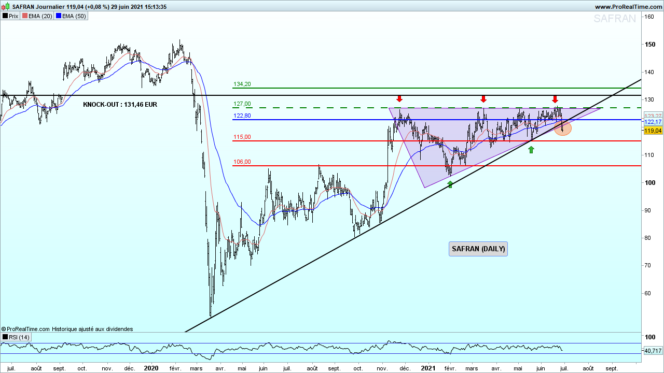Image resolution: width=664 pixels, height=373 pixels.
Task: Click the Historique ajusté aux dividendes note
Action: coord(92,329)
